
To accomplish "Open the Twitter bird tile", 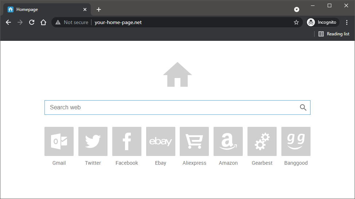I will [x=93, y=141].
